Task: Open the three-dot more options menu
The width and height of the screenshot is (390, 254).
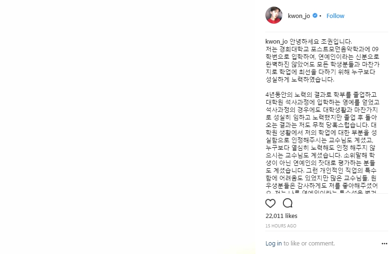Action: click(x=384, y=244)
